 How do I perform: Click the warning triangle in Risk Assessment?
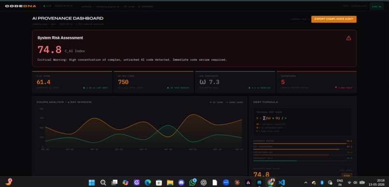click(348, 38)
